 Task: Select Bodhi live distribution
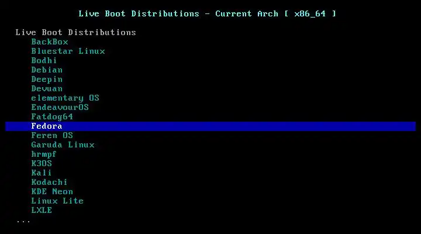click(x=44, y=60)
